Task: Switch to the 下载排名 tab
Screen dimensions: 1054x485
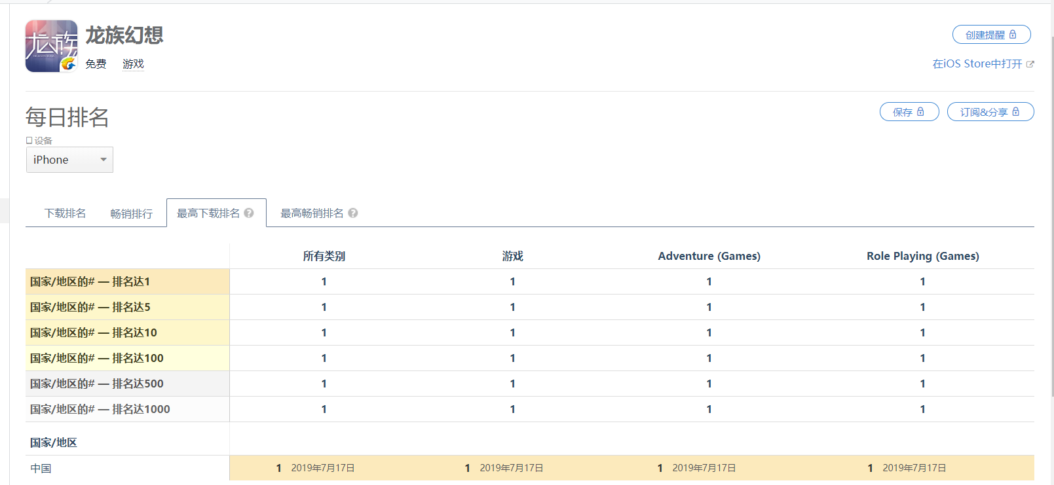Action: pos(65,213)
